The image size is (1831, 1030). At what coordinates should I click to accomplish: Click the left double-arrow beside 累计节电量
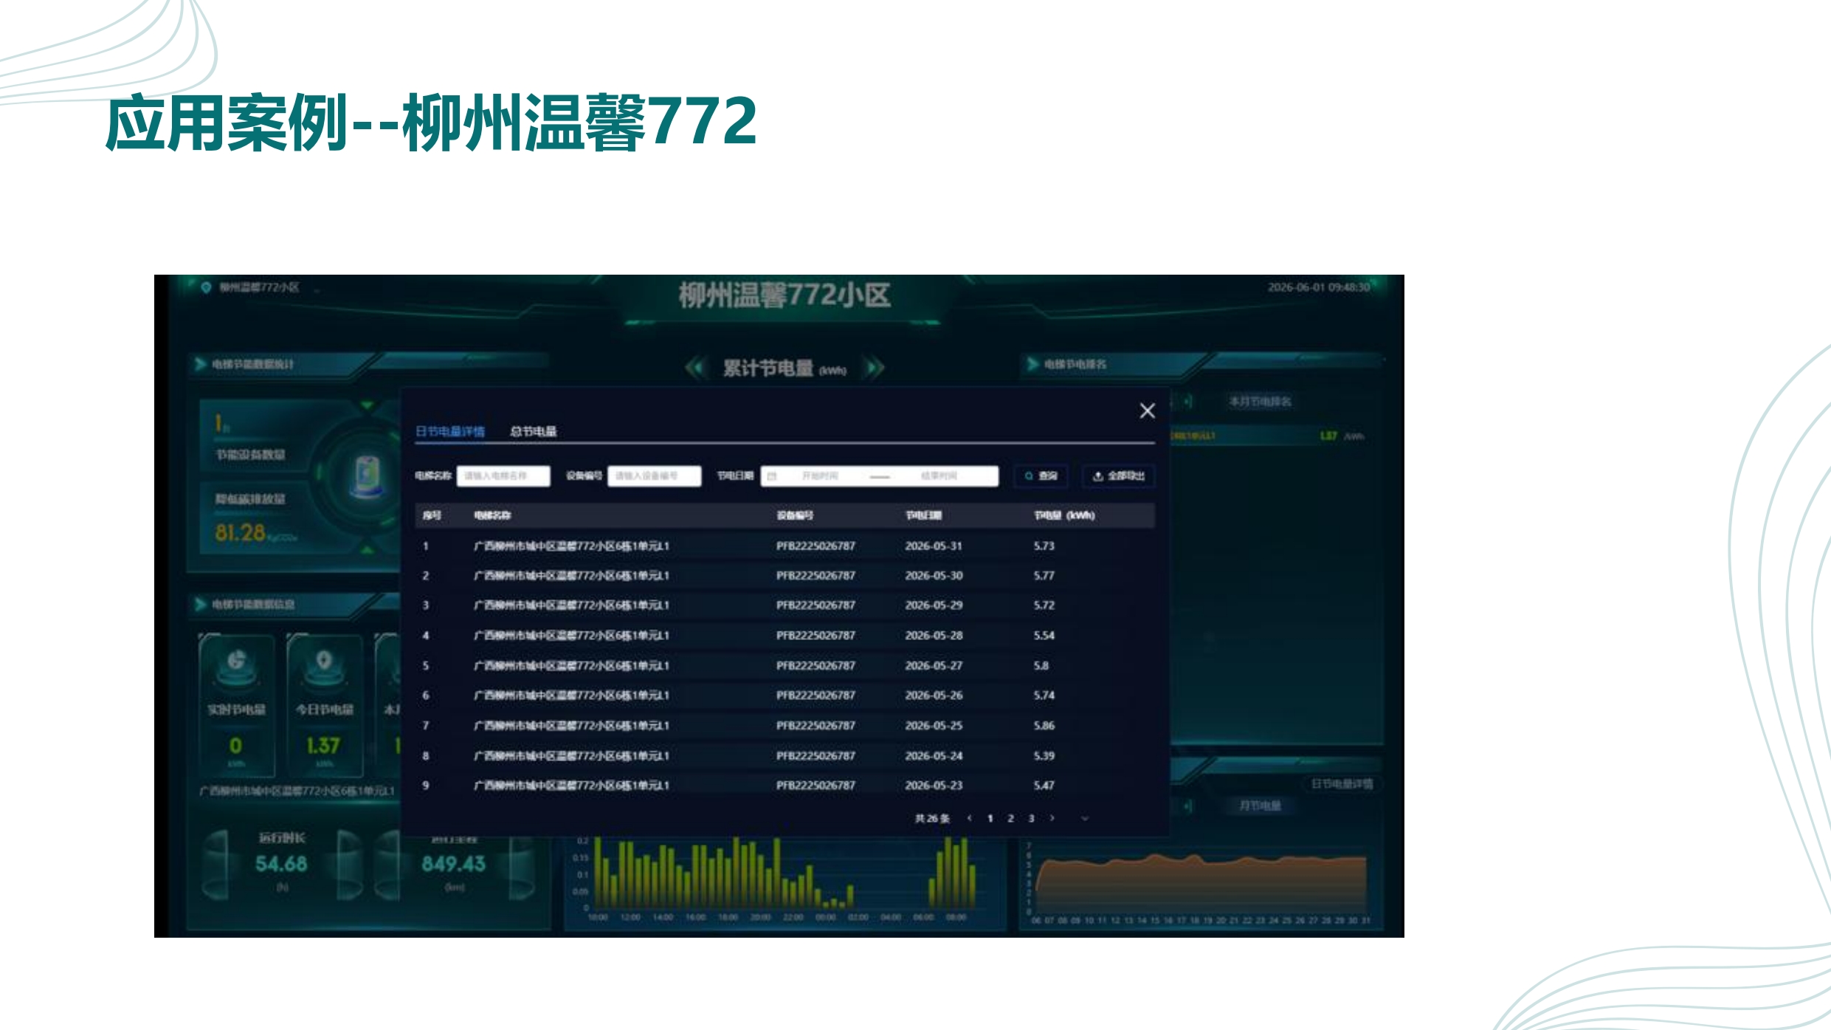point(695,367)
